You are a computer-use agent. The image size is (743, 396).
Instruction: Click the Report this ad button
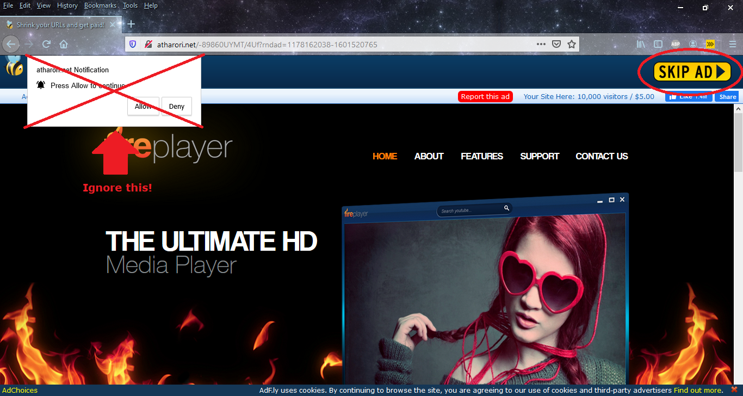click(485, 96)
